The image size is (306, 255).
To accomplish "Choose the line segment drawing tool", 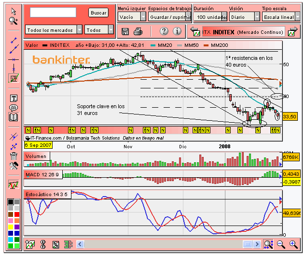I will point(14,40).
